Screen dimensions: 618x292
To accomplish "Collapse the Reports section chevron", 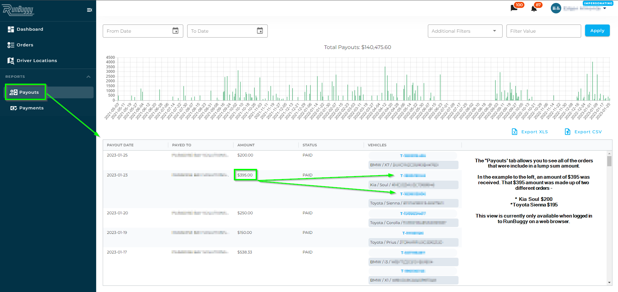I will tap(88, 76).
